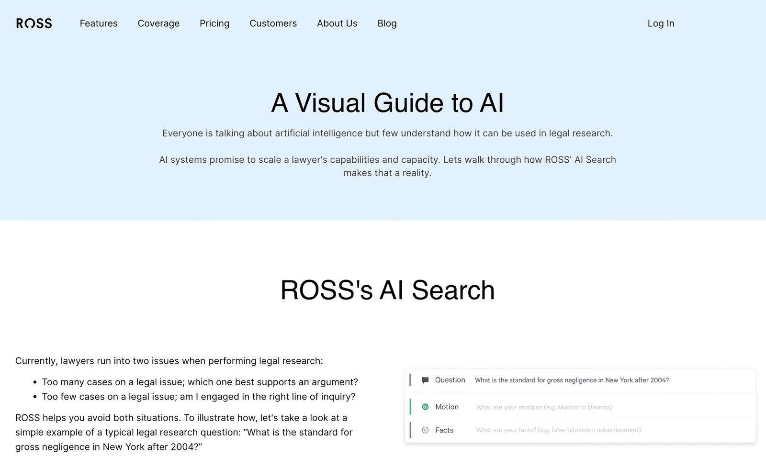The height and width of the screenshot is (468, 766).
Task: Open the Pricing page
Action: (x=214, y=23)
